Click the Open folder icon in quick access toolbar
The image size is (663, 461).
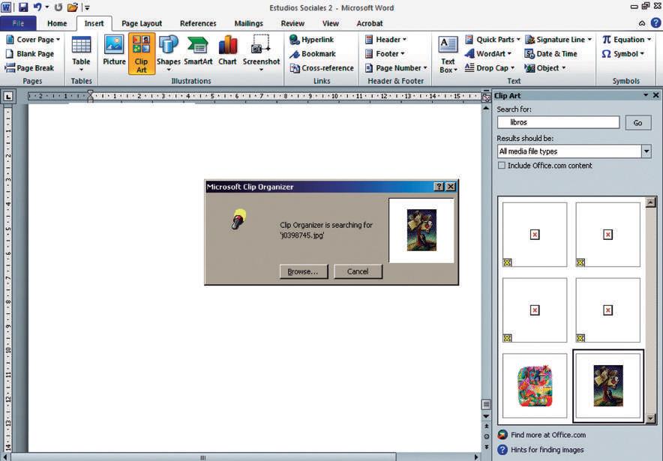coord(73,7)
